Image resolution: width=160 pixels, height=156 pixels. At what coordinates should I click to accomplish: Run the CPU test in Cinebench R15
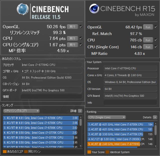(148, 40)
